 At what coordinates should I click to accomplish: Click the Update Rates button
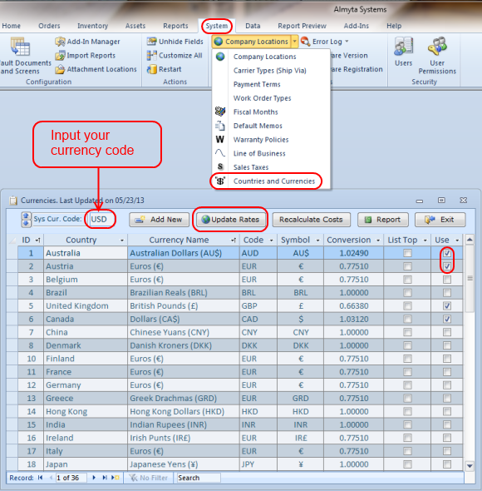tap(231, 220)
